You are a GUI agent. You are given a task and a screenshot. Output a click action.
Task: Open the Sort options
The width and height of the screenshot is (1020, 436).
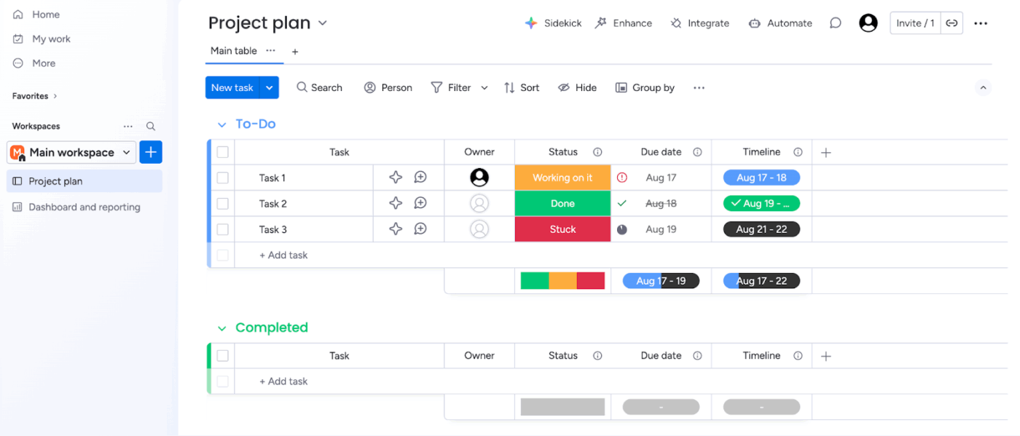(x=522, y=87)
